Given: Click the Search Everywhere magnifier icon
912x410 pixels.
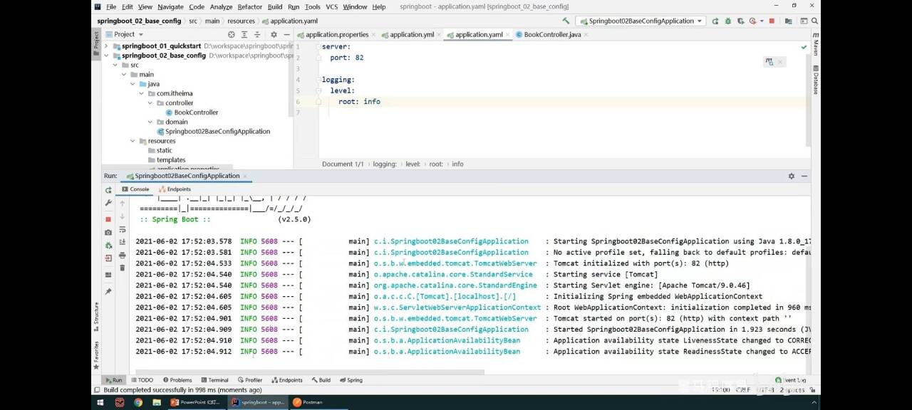Looking at the screenshot, I should (x=814, y=21).
